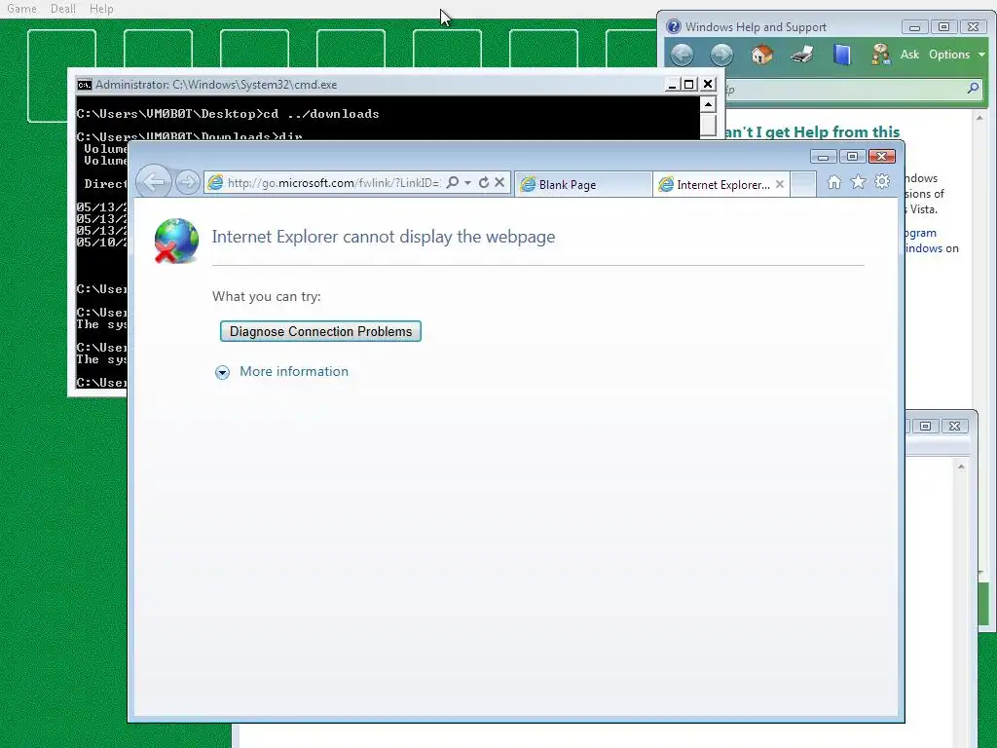
Task: Click the 'cd ../downloads' command line text
Action: [321, 114]
